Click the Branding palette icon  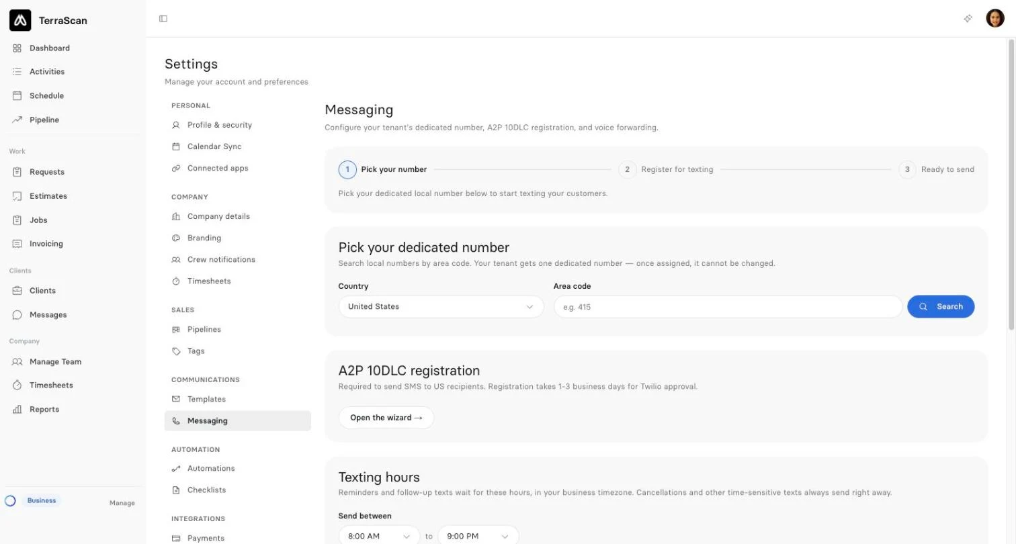(x=176, y=238)
